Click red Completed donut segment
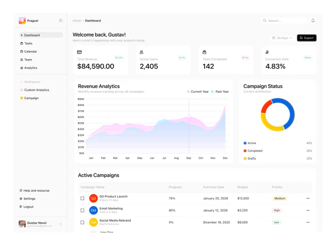The width and height of the screenshot is (336, 246). (265, 107)
